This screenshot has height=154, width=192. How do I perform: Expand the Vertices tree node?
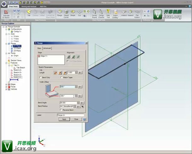6,89
